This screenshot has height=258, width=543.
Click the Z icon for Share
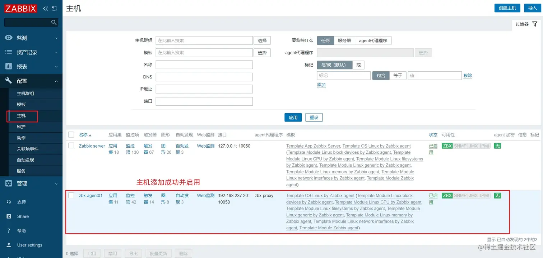9,216
